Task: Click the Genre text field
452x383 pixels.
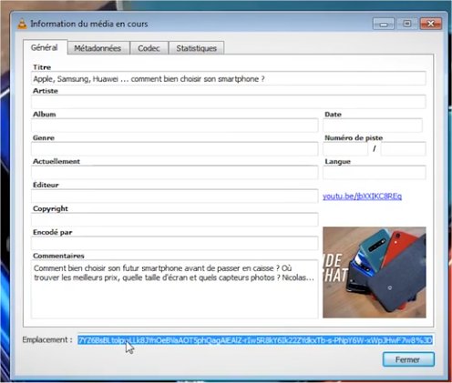Action: [x=175, y=149]
